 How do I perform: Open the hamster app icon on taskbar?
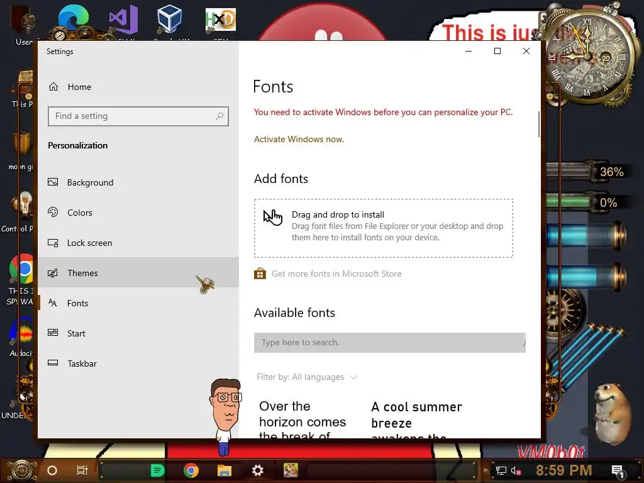click(291, 470)
